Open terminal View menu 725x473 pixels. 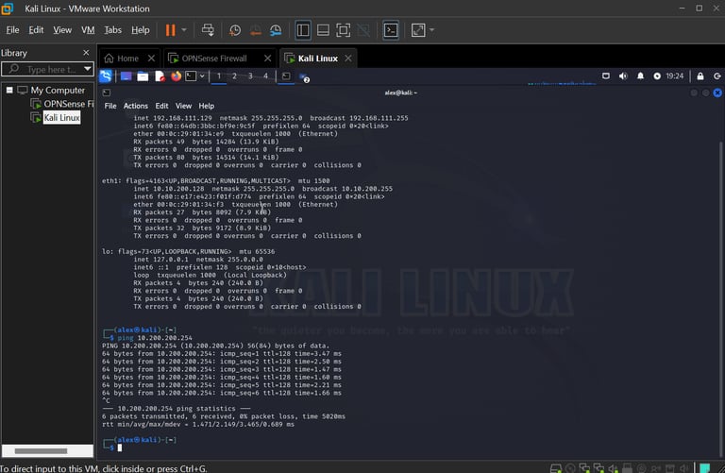(x=183, y=106)
